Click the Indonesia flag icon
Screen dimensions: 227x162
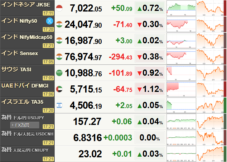click(59, 8)
